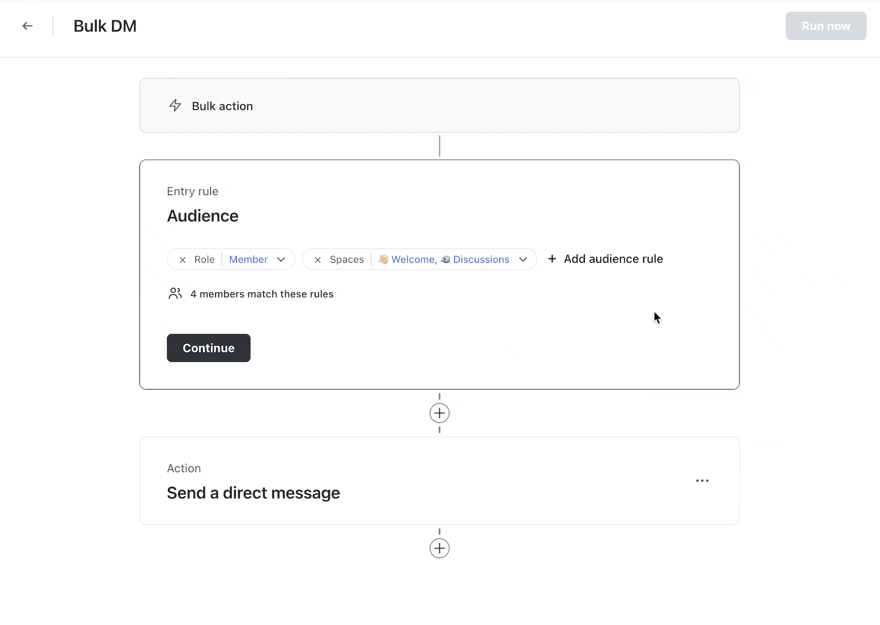Viewport: 880px width, 625px height.
Task: Remove the Spaces rule via its X icon
Action: pyautogui.click(x=318, y=259)
